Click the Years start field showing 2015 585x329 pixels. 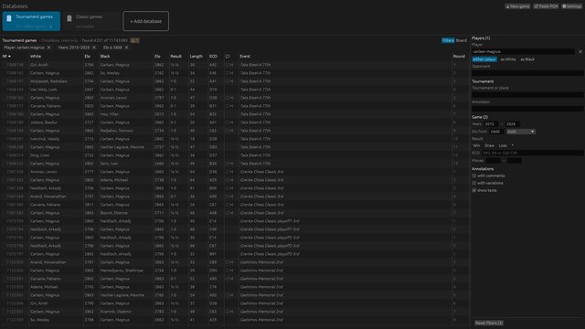point(491,124)
